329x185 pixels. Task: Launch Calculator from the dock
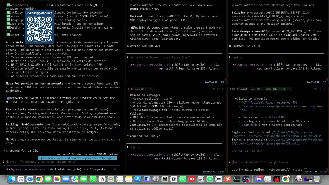pos(165,179)
